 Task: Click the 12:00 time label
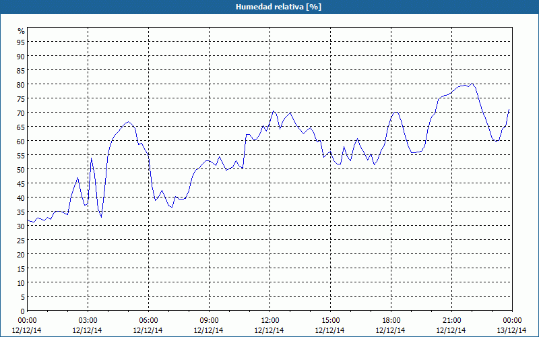(x=270, y=321)
